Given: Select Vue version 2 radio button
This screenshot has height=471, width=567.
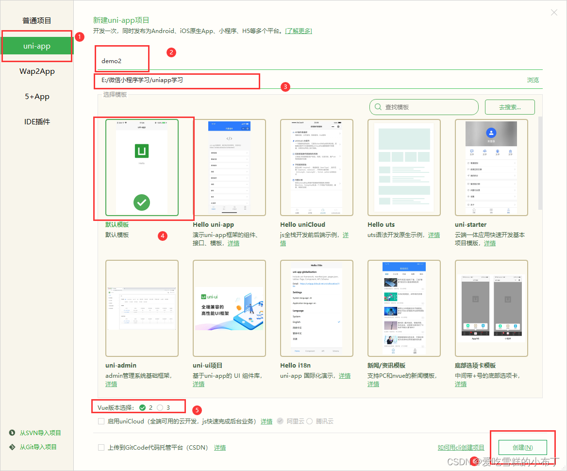Looking at the screenshot, I should tap(142, 408).
